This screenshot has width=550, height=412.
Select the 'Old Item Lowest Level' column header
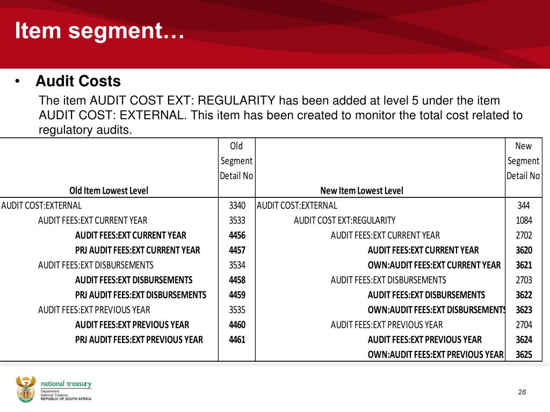pyautogui.click(x=108, y=190)
